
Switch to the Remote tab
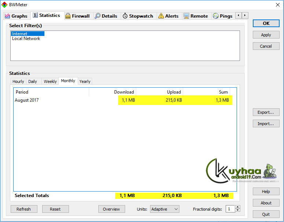(x=196, y=16)
